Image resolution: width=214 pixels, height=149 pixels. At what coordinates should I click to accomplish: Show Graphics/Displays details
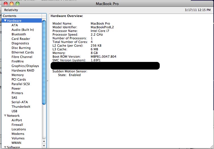coord(25,66)
